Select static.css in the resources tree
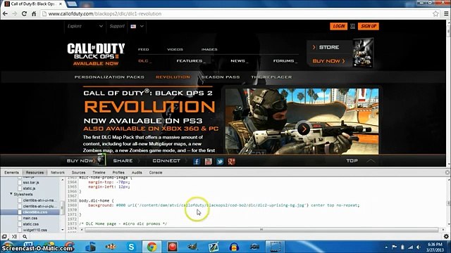Viewport: 451px width, 253px height. click(x=30, y=224)
